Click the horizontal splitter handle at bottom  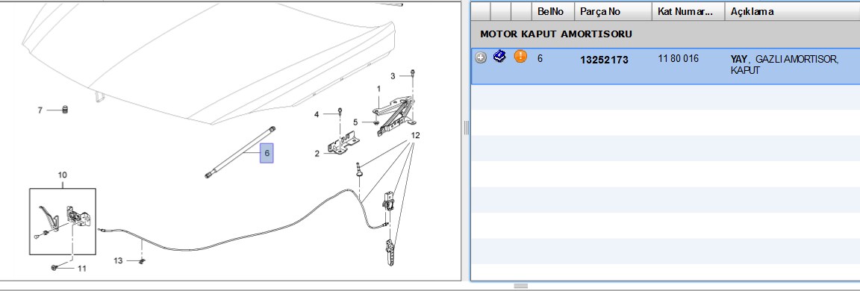coord(521,286)
